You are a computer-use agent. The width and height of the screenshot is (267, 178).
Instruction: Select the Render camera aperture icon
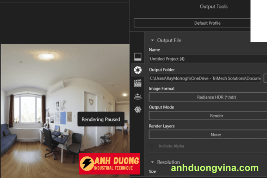click(x=137, y=70)
